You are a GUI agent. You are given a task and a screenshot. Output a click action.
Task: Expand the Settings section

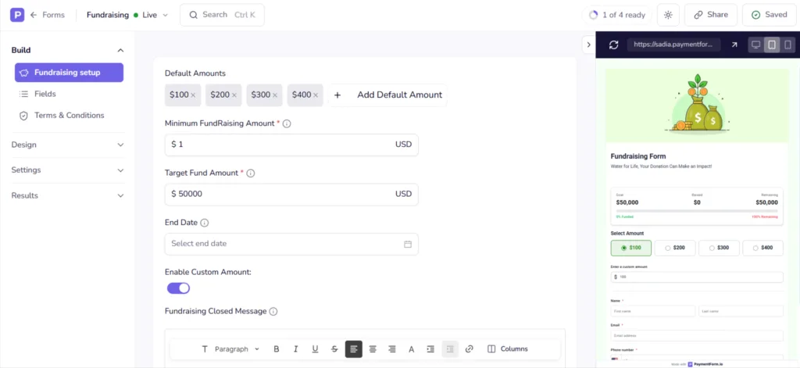pyautogui.click(x=68, y=170)
